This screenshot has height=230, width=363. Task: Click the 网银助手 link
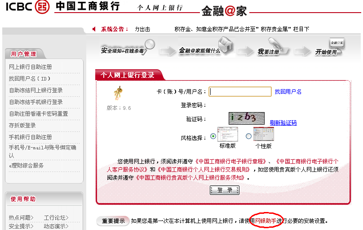266,221
